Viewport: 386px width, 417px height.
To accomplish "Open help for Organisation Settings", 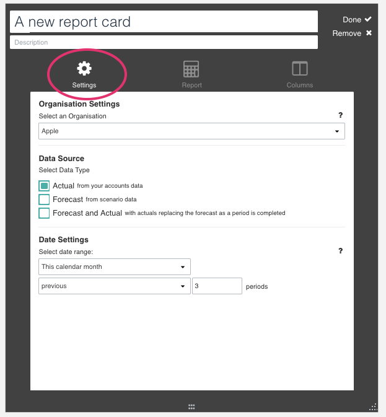I will [341, 115].
